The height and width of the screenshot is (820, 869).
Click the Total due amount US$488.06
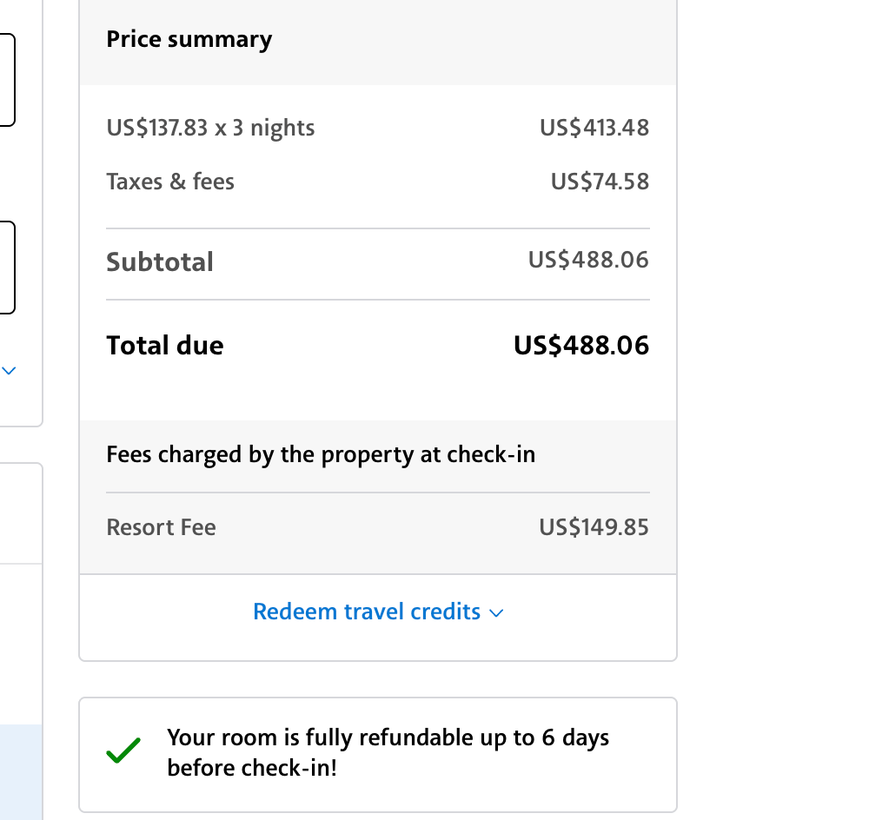(580, 345)
